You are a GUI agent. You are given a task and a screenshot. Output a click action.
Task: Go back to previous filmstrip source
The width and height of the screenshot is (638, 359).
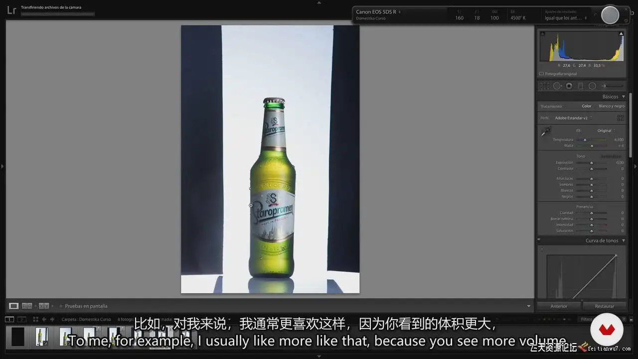(x=44, y=319)
